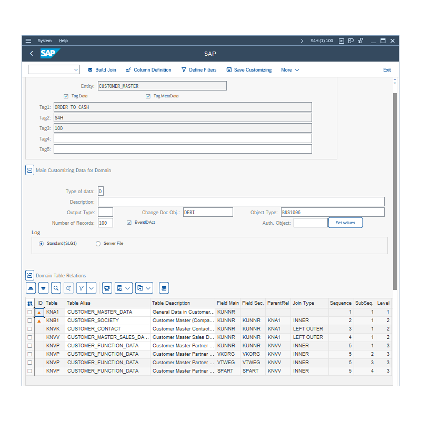Screen dimensions: 421x421
Task: Click the Set Filter funnel button
Action: (x=82, y=288)
